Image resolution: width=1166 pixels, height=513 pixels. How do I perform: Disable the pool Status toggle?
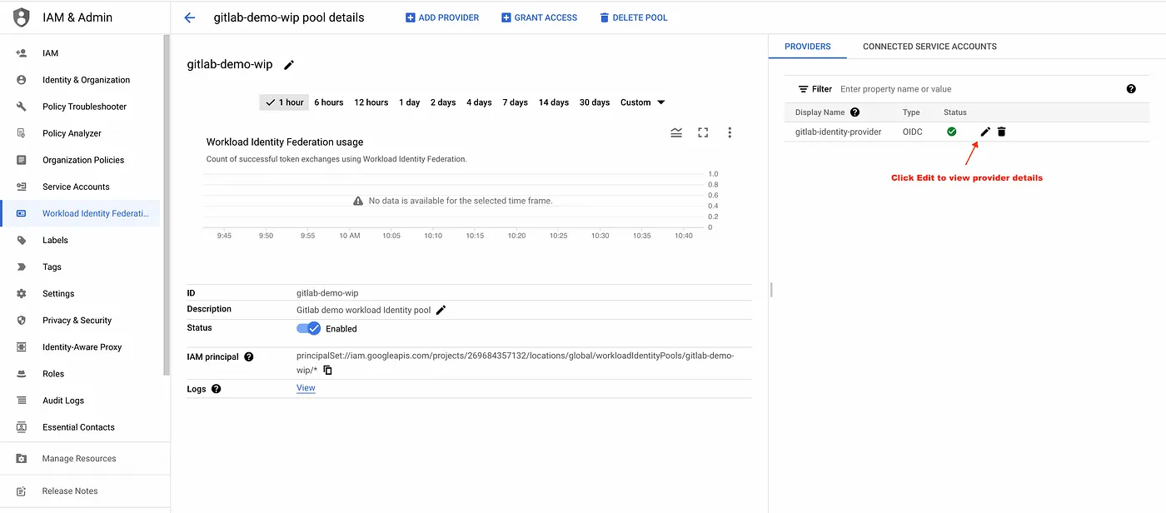click(309, 328)
